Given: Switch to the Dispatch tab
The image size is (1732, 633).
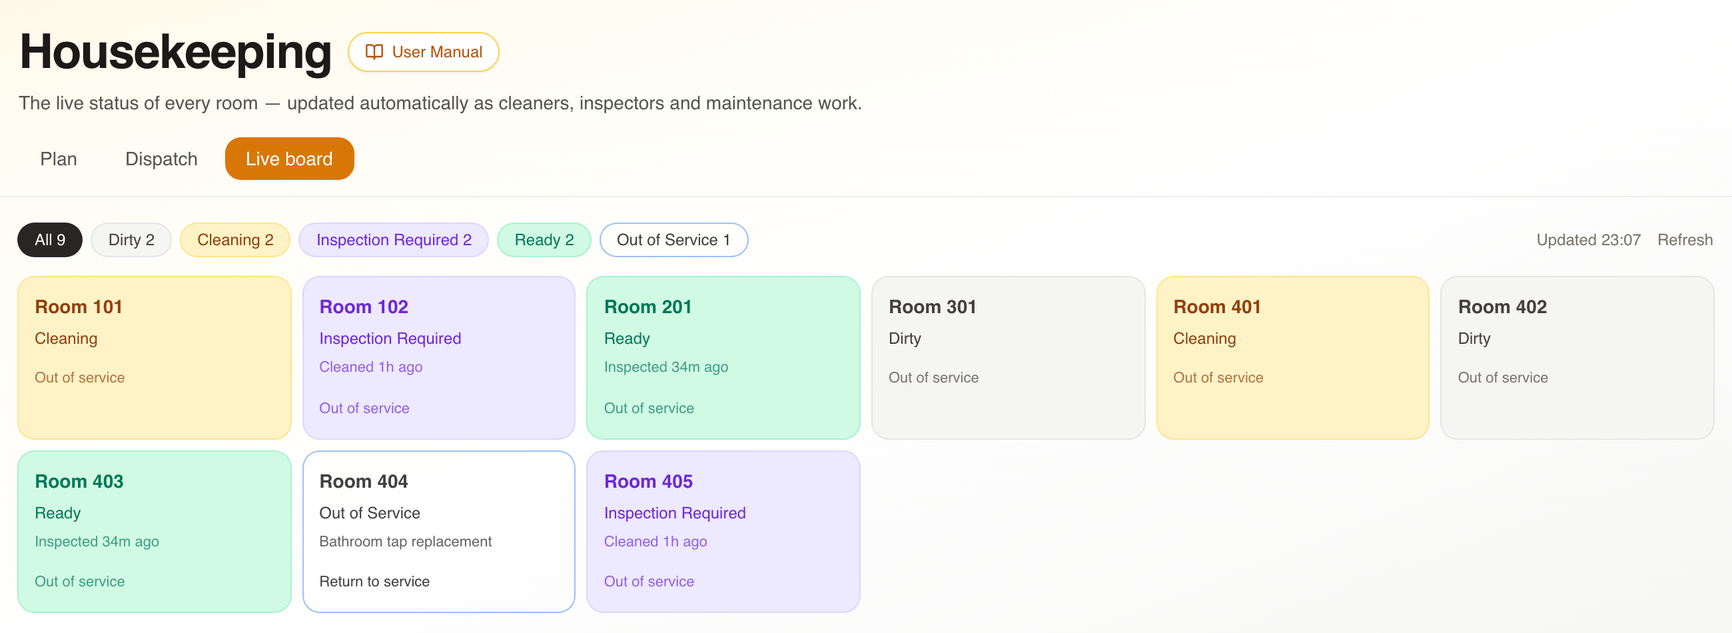Looking at the screenshot, I should [x=161, y=159].
